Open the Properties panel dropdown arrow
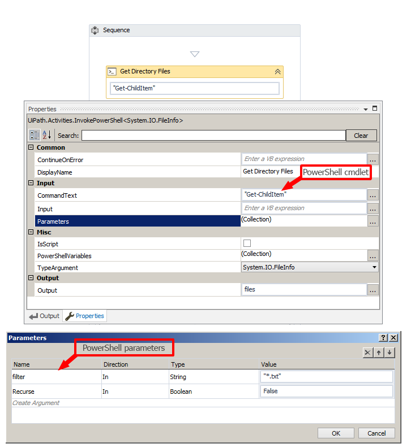Screen dimensions: 411x448 point(366,109)
